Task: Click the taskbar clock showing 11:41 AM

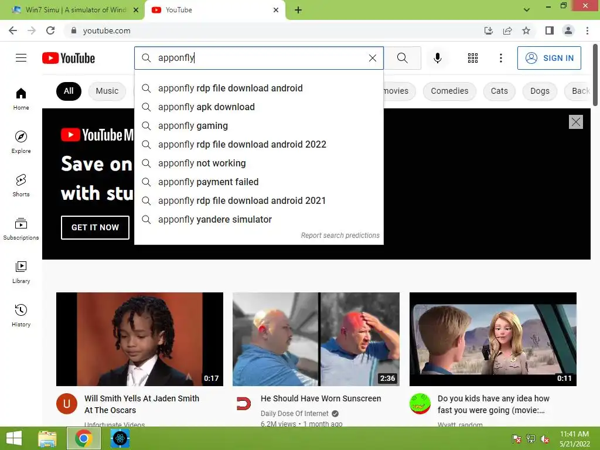Action: coord(574,439)
